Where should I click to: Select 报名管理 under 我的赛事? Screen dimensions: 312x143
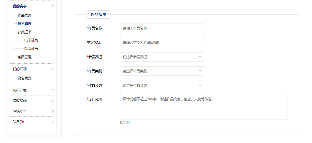(25, 24)
